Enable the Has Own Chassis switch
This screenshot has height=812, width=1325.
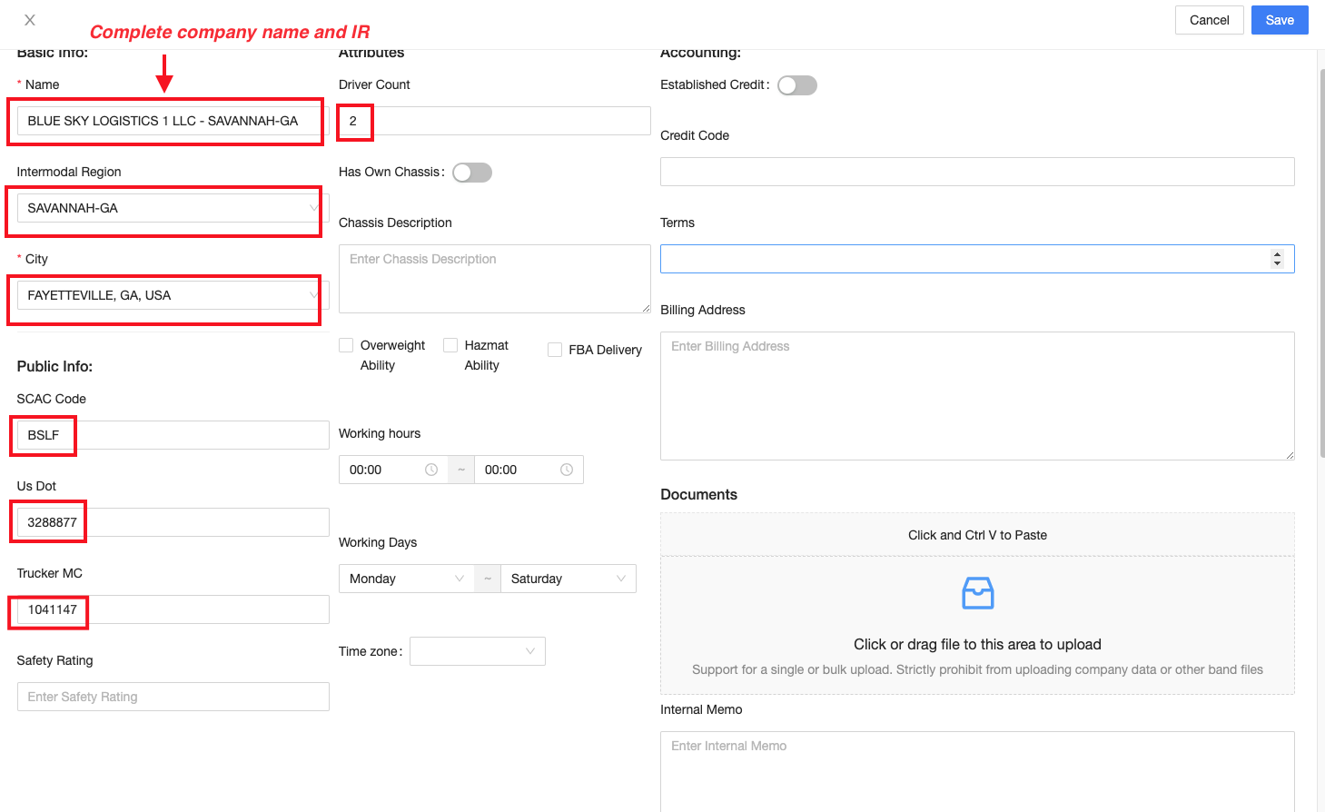[x=472, y=173]
